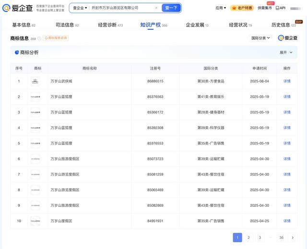Click trademark name 万岁山武侠城
307x249 pixels.
click(x=61, y=81)
